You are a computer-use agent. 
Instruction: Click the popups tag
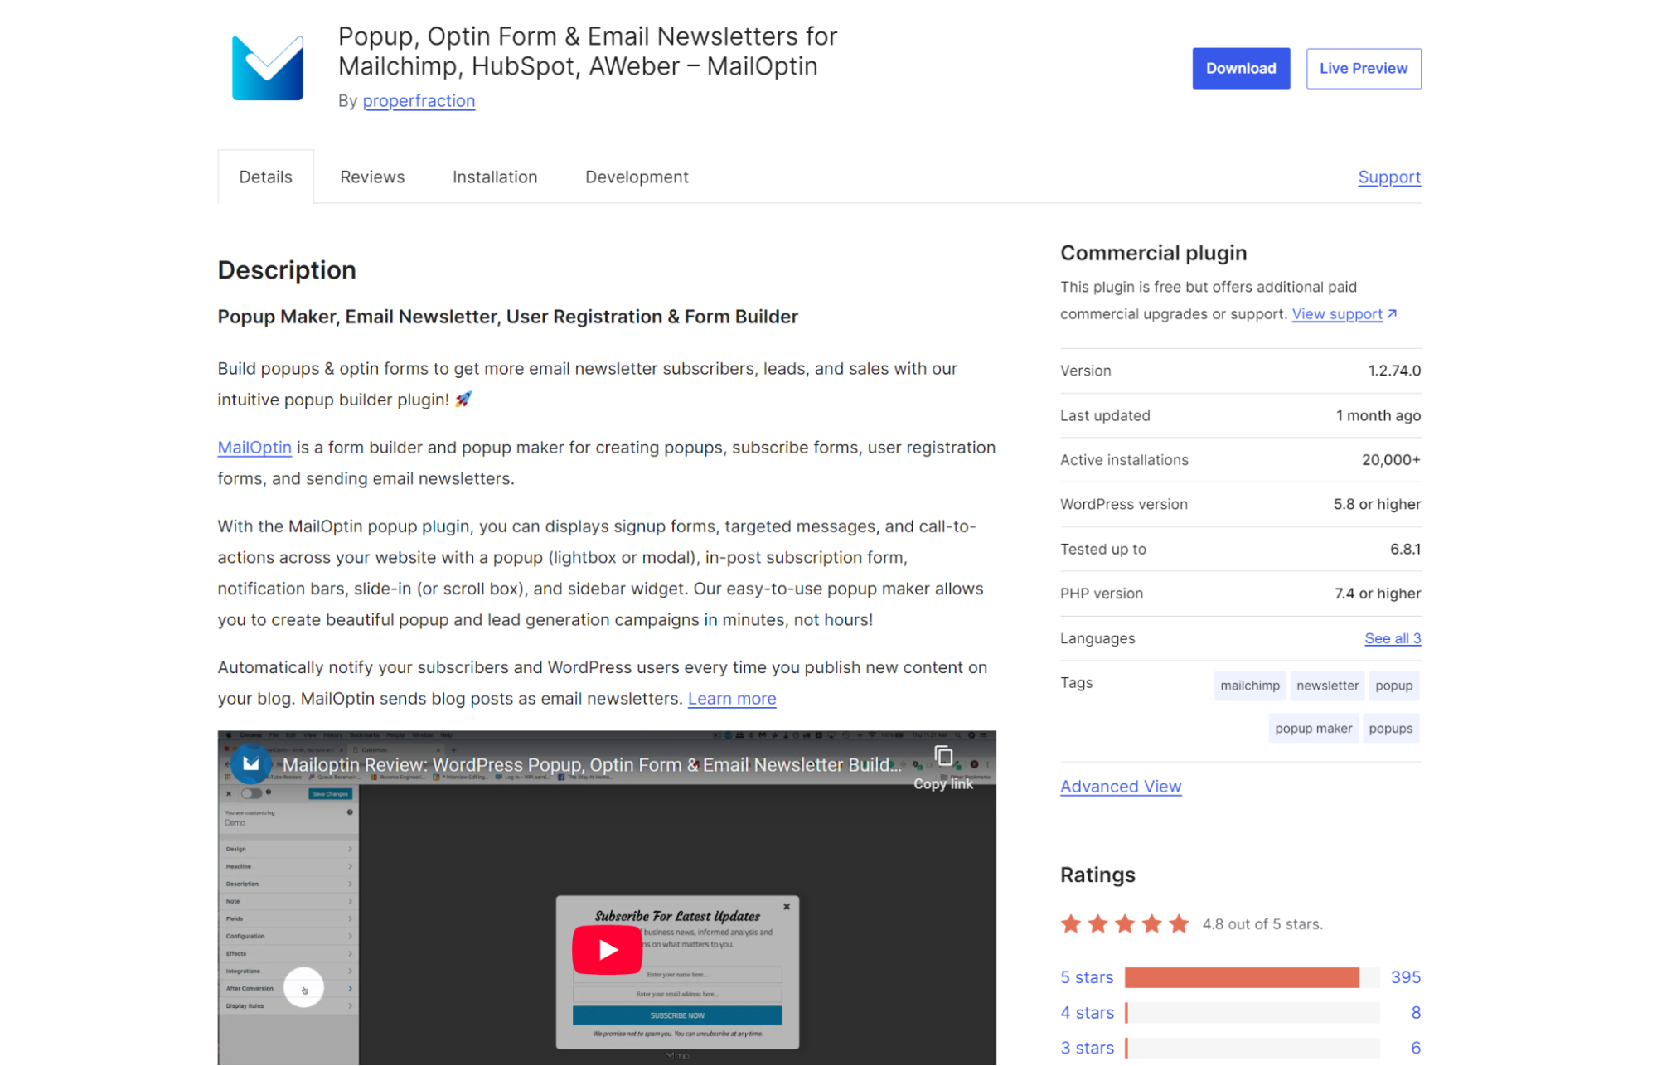1390,729
